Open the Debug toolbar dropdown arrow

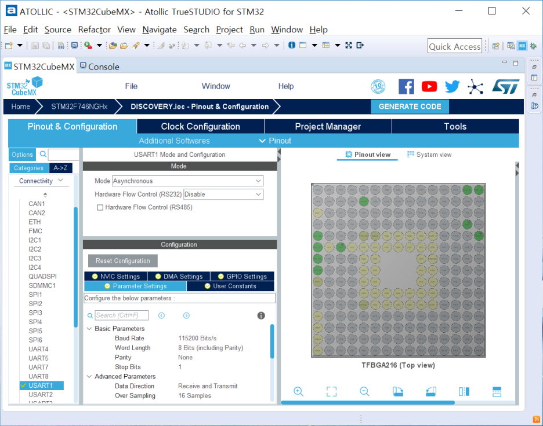pyautogui.click(x=99, y=45)
